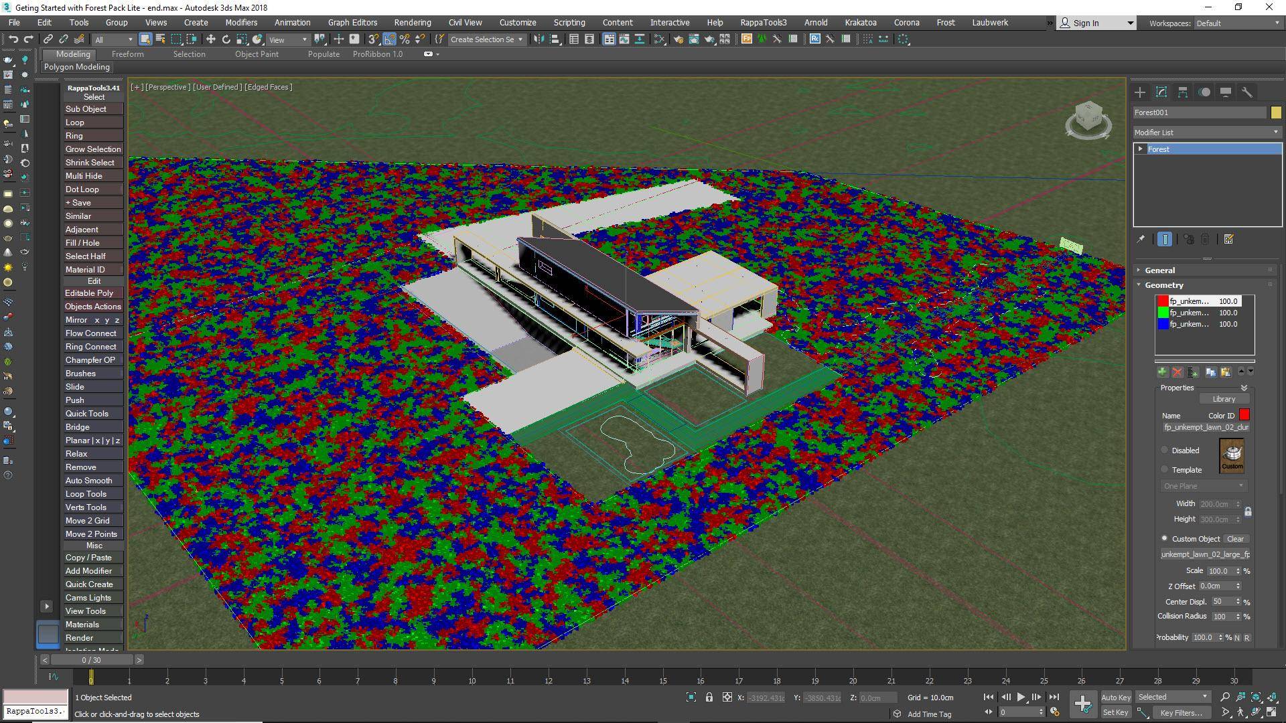This screenshot has height=723, width=1286.
Task: Toggle Show End Result in modifier stack
Action: tap(1165, 239)
